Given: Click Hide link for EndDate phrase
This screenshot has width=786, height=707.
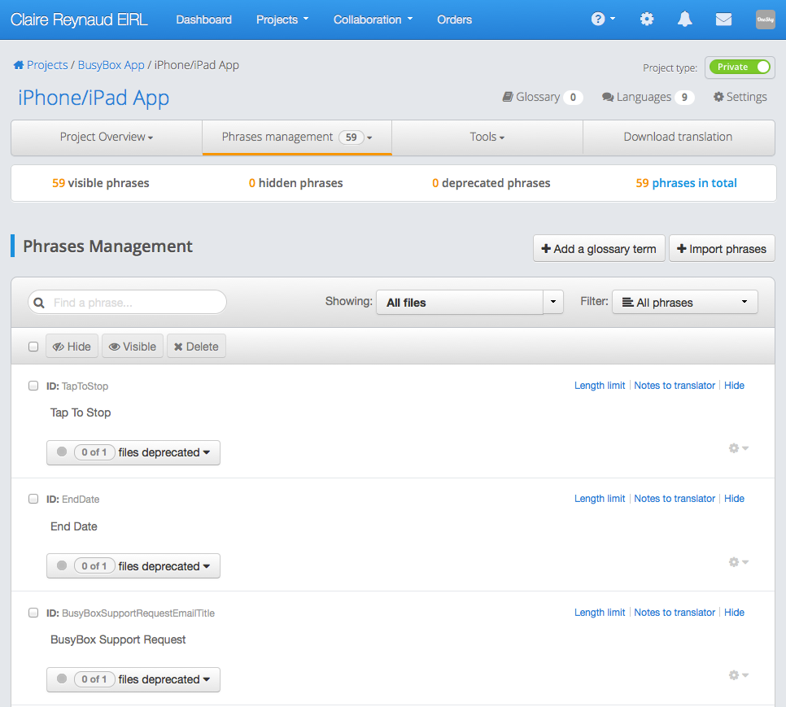Looking at the screenshot, I should tap(734, 499).
